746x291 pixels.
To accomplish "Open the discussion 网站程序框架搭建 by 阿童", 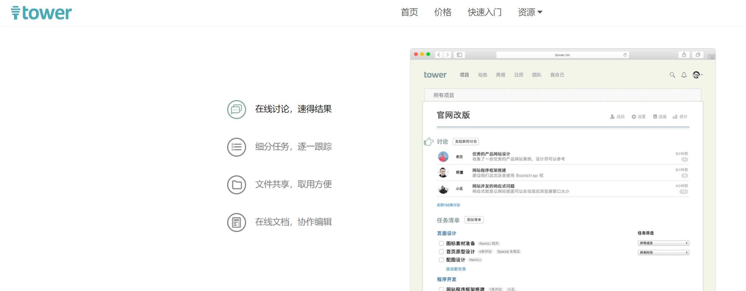I will pyautogui.click(x=489, y=170).
